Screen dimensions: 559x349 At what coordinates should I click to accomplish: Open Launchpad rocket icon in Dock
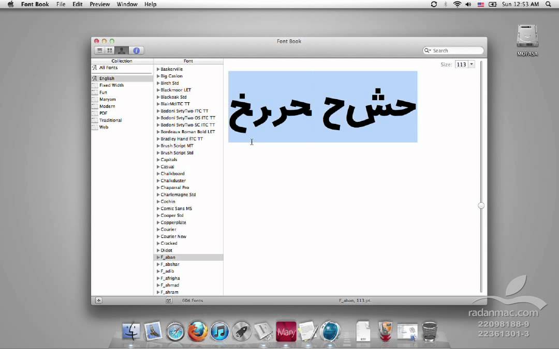coord(242,331)
